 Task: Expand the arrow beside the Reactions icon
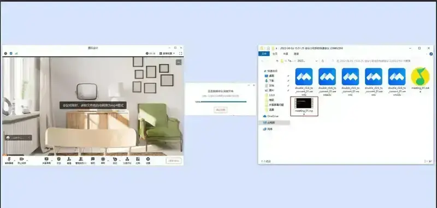click(120, 160)
